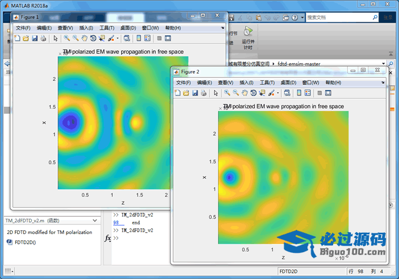The height and width of the screenshot is (279, 399).
Task: Open 帮助(H) menu in Figure 2
Action: point(333,83)
